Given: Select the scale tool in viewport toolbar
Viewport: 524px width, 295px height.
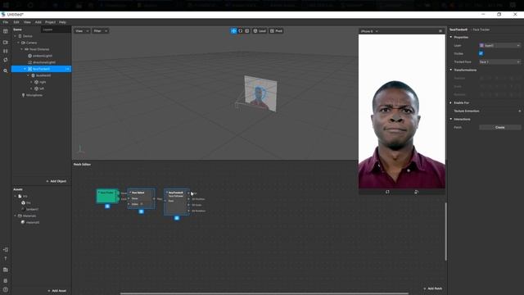Looking at the screenshot, I should pos(247,31).
